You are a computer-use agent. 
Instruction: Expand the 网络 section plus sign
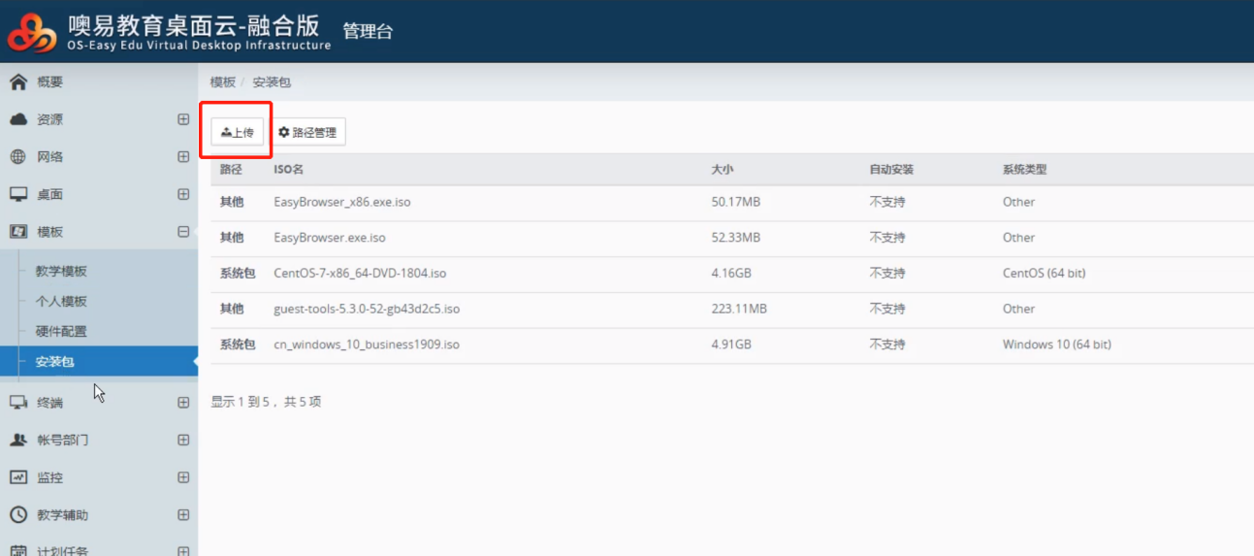point(183,157)
